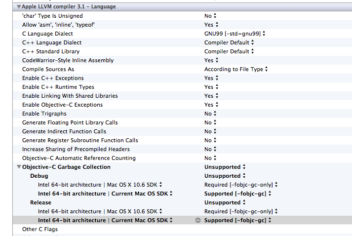Select Enable C++ Exceptions setting
This screenshot has height=236, width=352.
coord(53,78)
